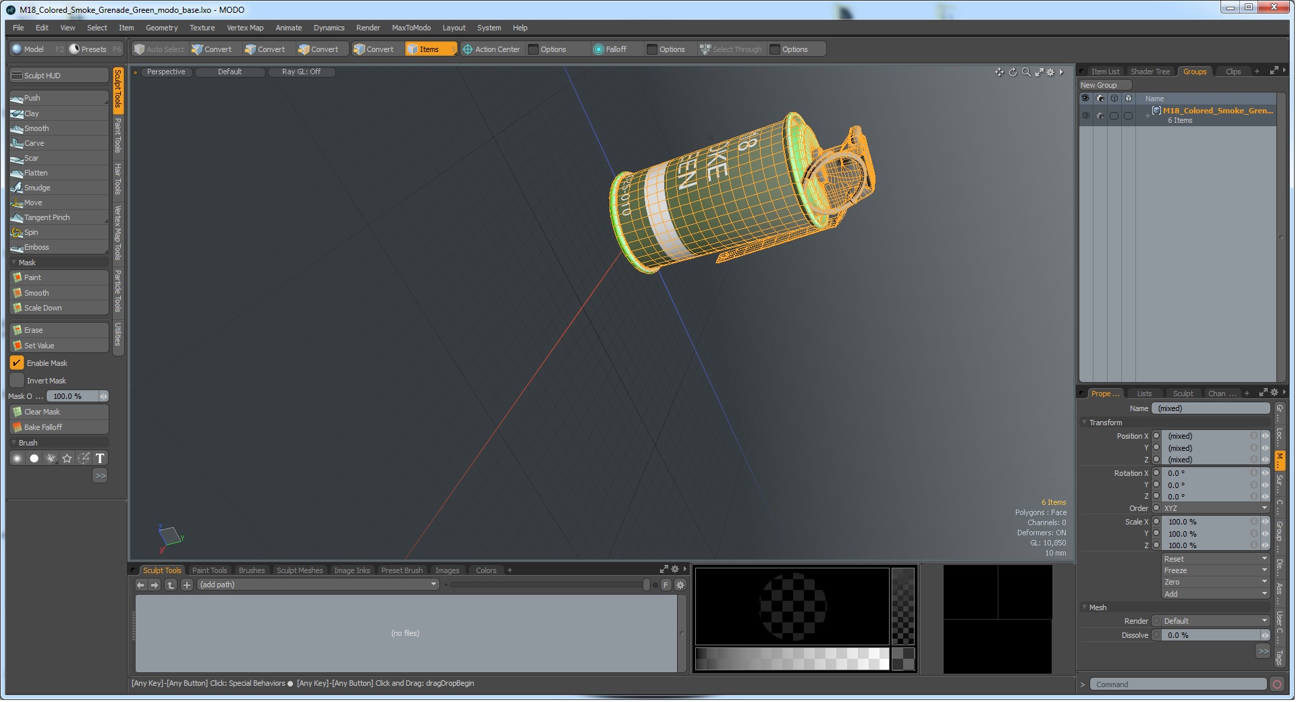Select the Emboss sculpt tool
Viewport: 1296px width, 702px height.
pos(59,247)
